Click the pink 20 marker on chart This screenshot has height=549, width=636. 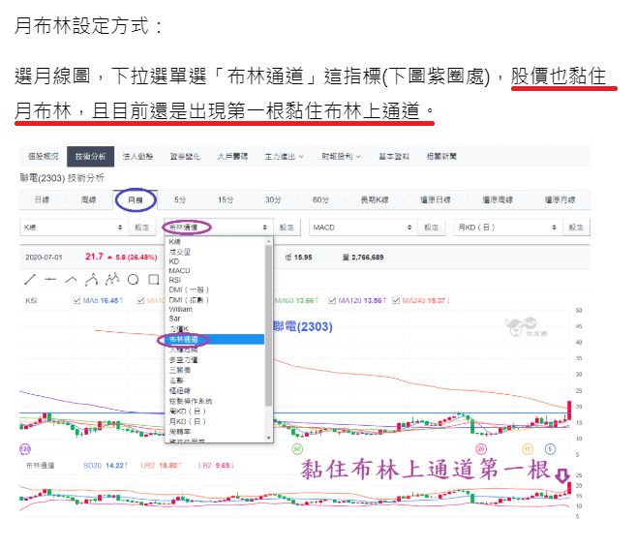(x=481, y=448)
